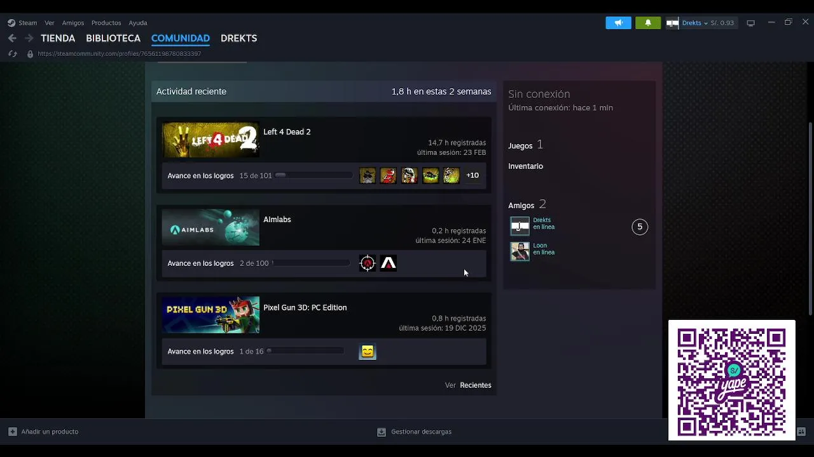Open the Ver menu
This screenshot has width=814, height=457.
click(x=50, y=23)
